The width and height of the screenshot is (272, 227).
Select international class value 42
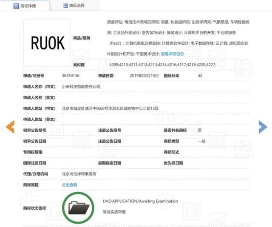[200, 76]
